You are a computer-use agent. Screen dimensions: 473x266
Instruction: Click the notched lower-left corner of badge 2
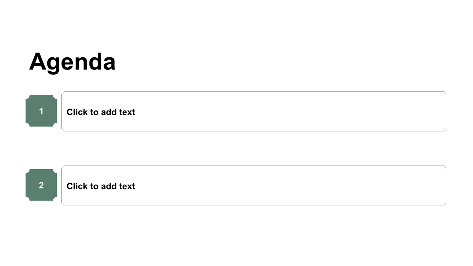coord(27,199)
